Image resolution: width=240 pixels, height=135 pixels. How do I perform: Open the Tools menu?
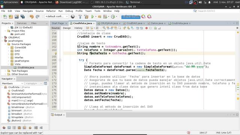pos(97,11)
